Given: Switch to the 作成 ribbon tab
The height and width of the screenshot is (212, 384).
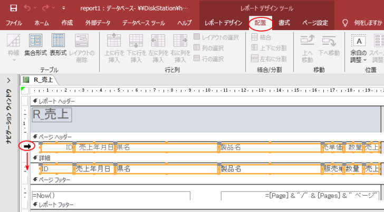Looking at the screenshot, I should [x=67, y=23].
